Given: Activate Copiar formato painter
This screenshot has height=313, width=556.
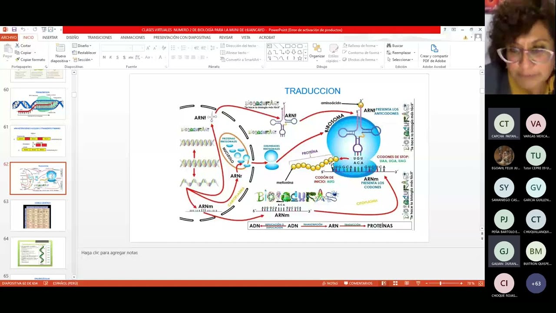Looking at the screenshot, I should point(30,60).
